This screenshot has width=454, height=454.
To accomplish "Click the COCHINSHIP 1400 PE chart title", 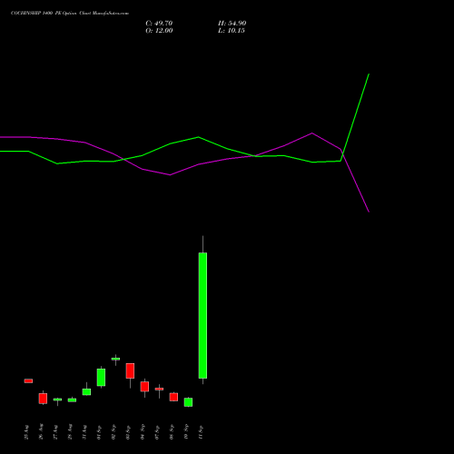I will (x=70, y=14).
